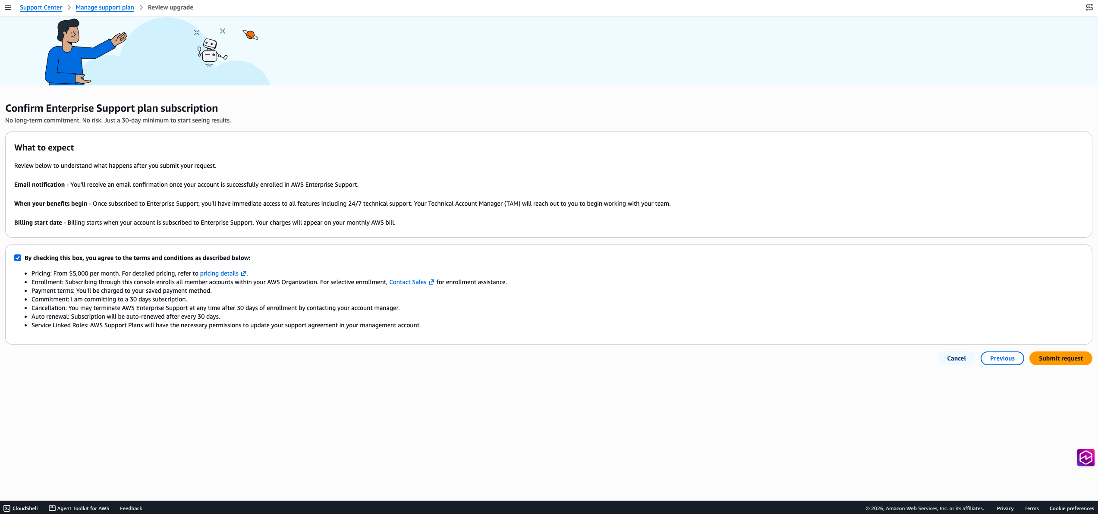Viewport: 1098px width, 514px height.
Task: Click external link icon beside pricing details
Action: click(x=244, y=273)
